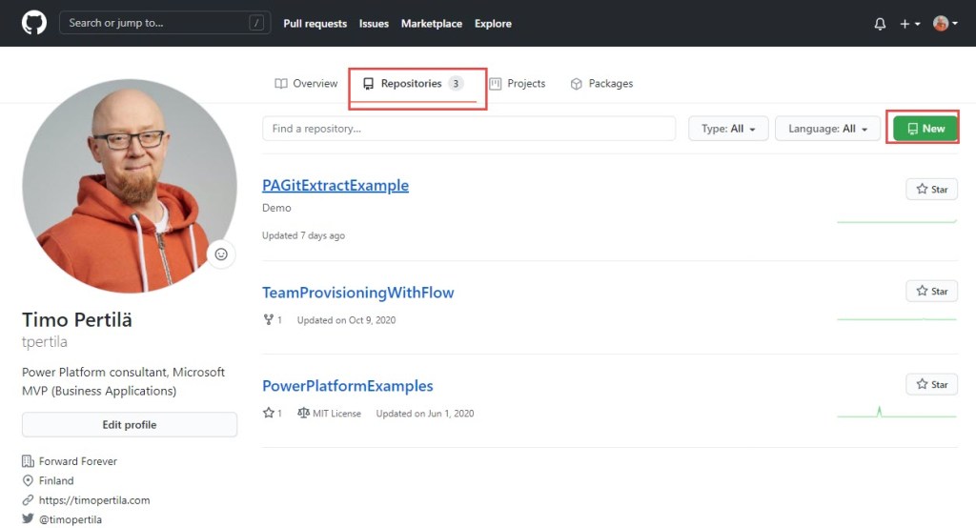
Task: Switch to the Overview tab
Action: click(x=306, y=84)
